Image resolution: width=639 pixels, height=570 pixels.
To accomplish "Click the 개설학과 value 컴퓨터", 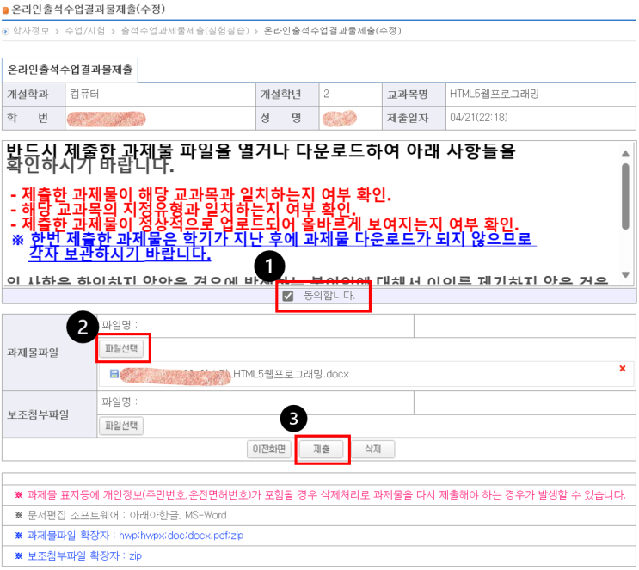I will click(x=84, y=94).
